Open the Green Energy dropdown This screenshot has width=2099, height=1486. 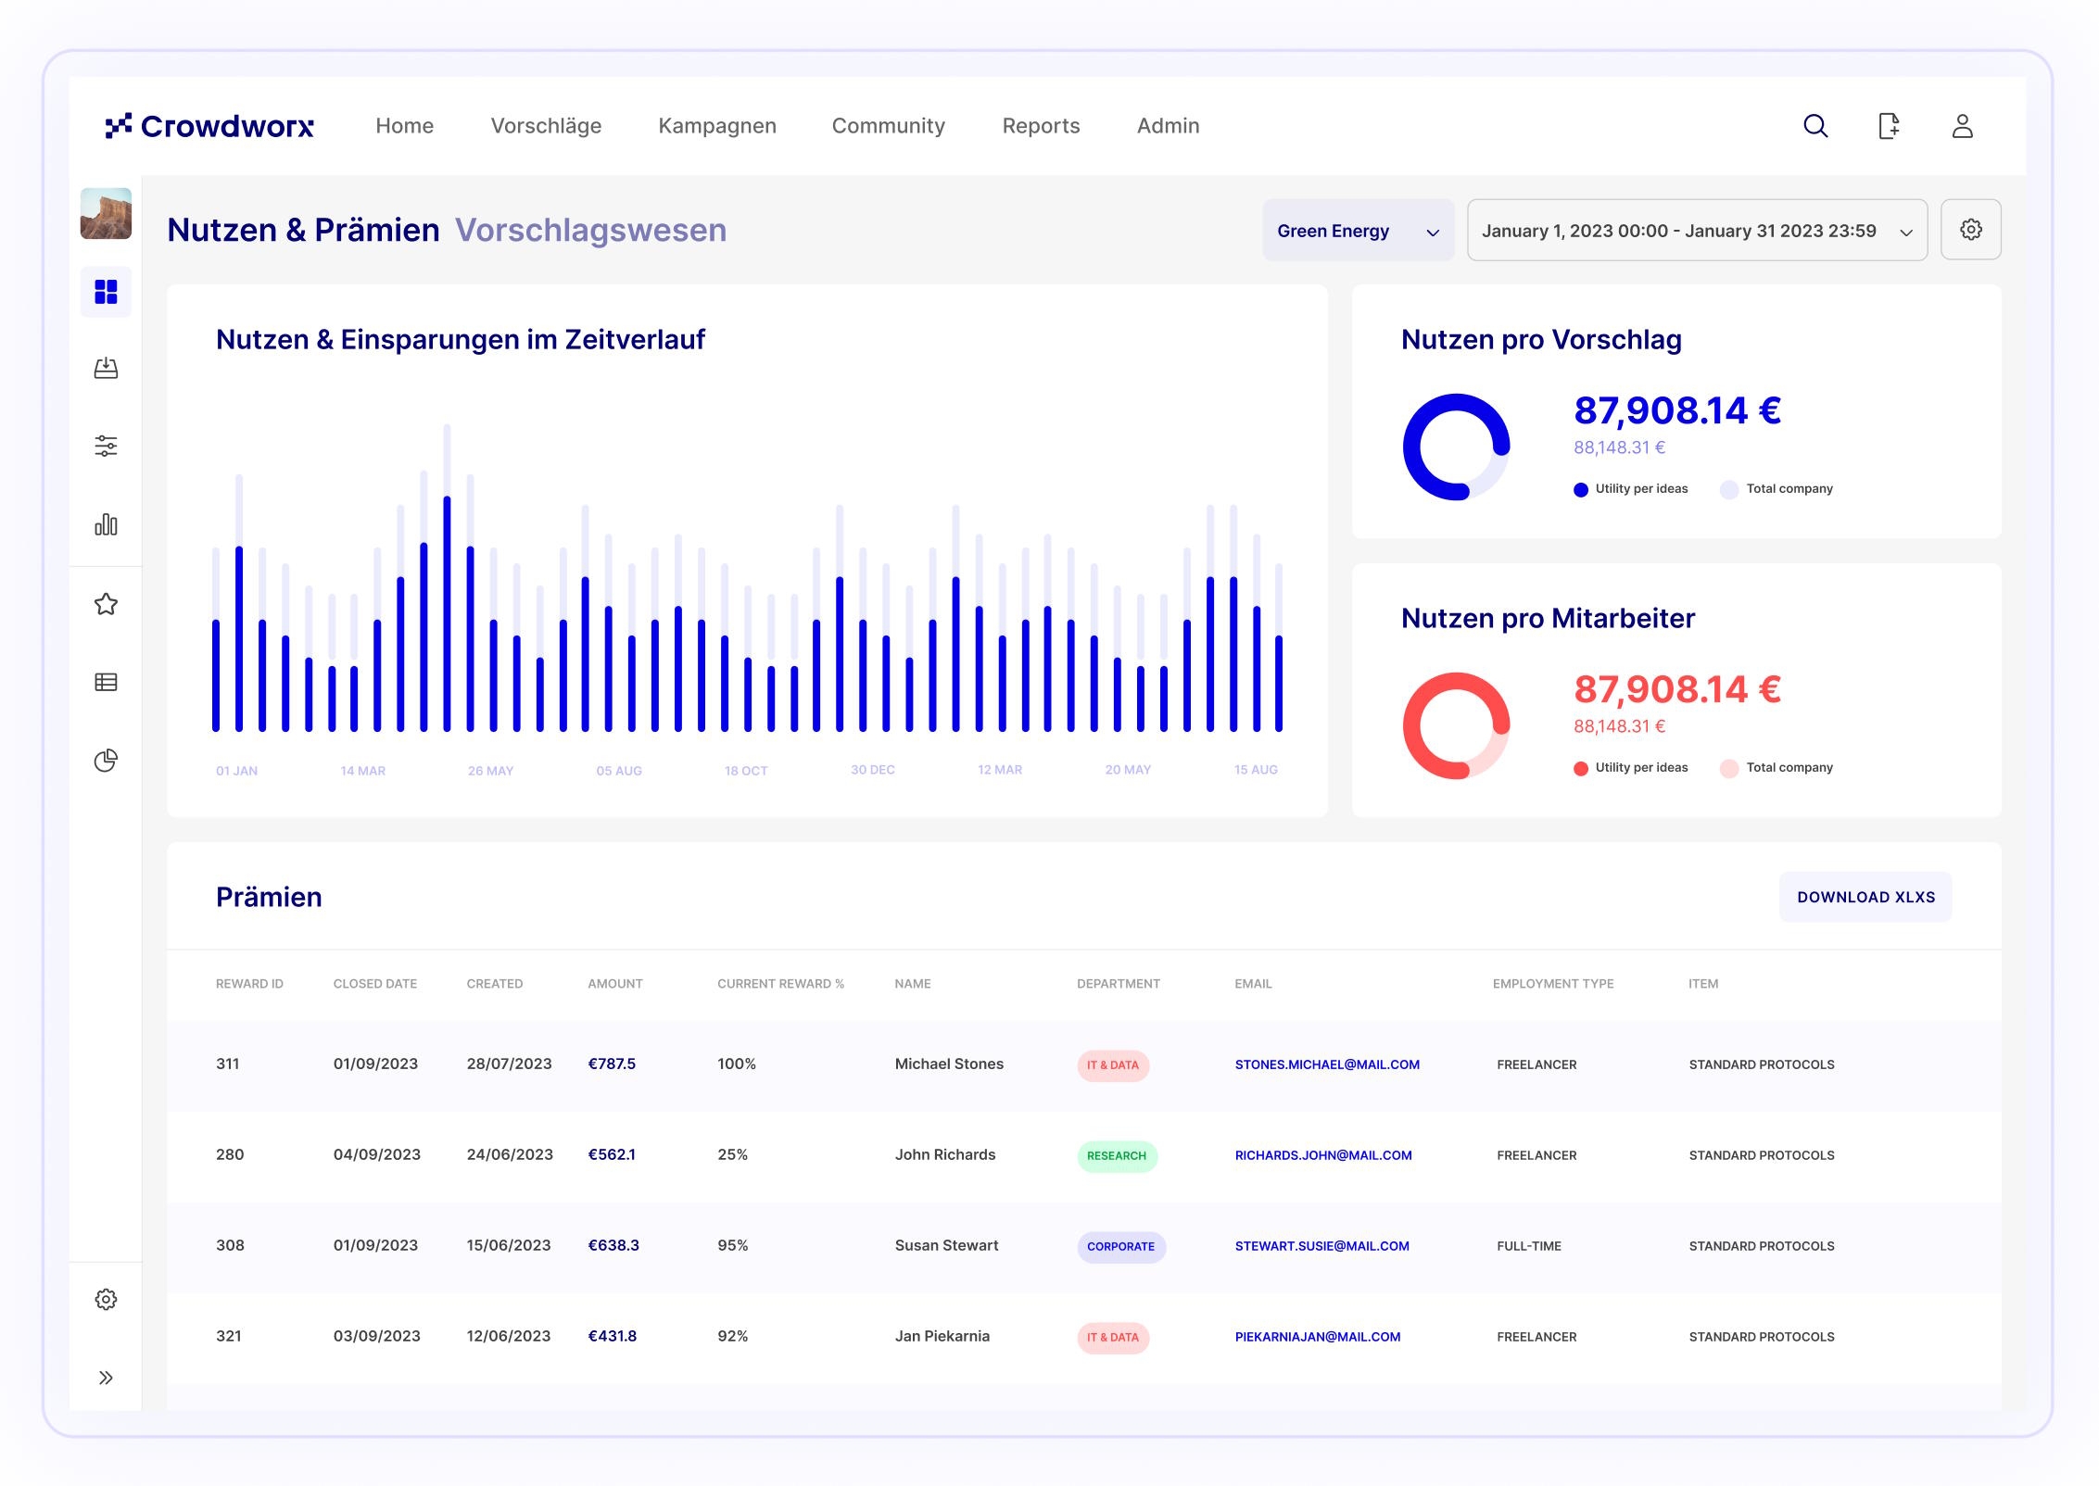click(1358, 230)
